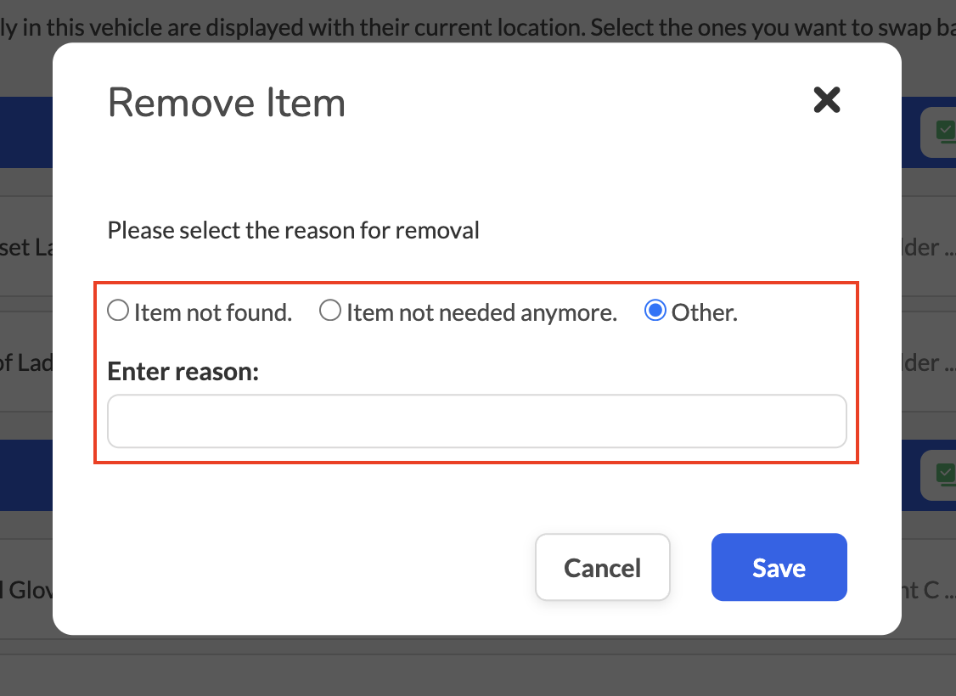Click the 'Item not found.' label text
The height and width of the screenshot is (696, 956).
click(x=213, y=312)
